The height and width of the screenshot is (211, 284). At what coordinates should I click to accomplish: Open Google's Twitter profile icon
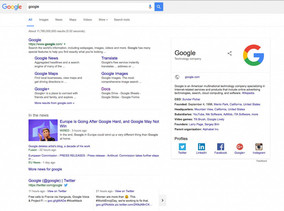[x=182, y=147]
